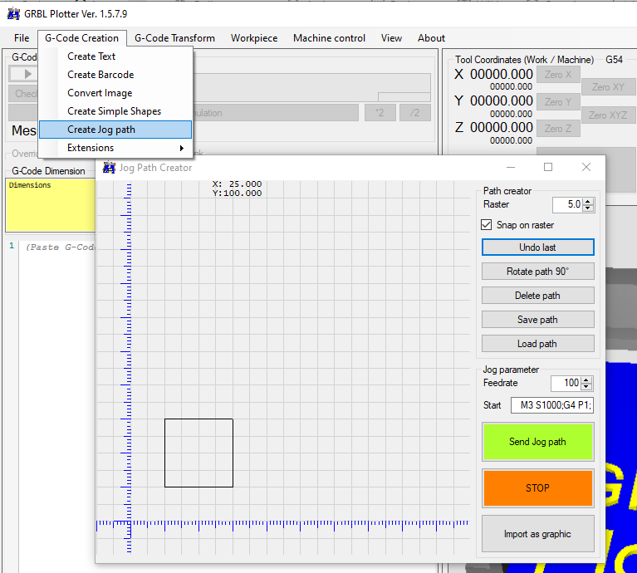
Task: Click the Undo last button
Action: click(537, 247)
